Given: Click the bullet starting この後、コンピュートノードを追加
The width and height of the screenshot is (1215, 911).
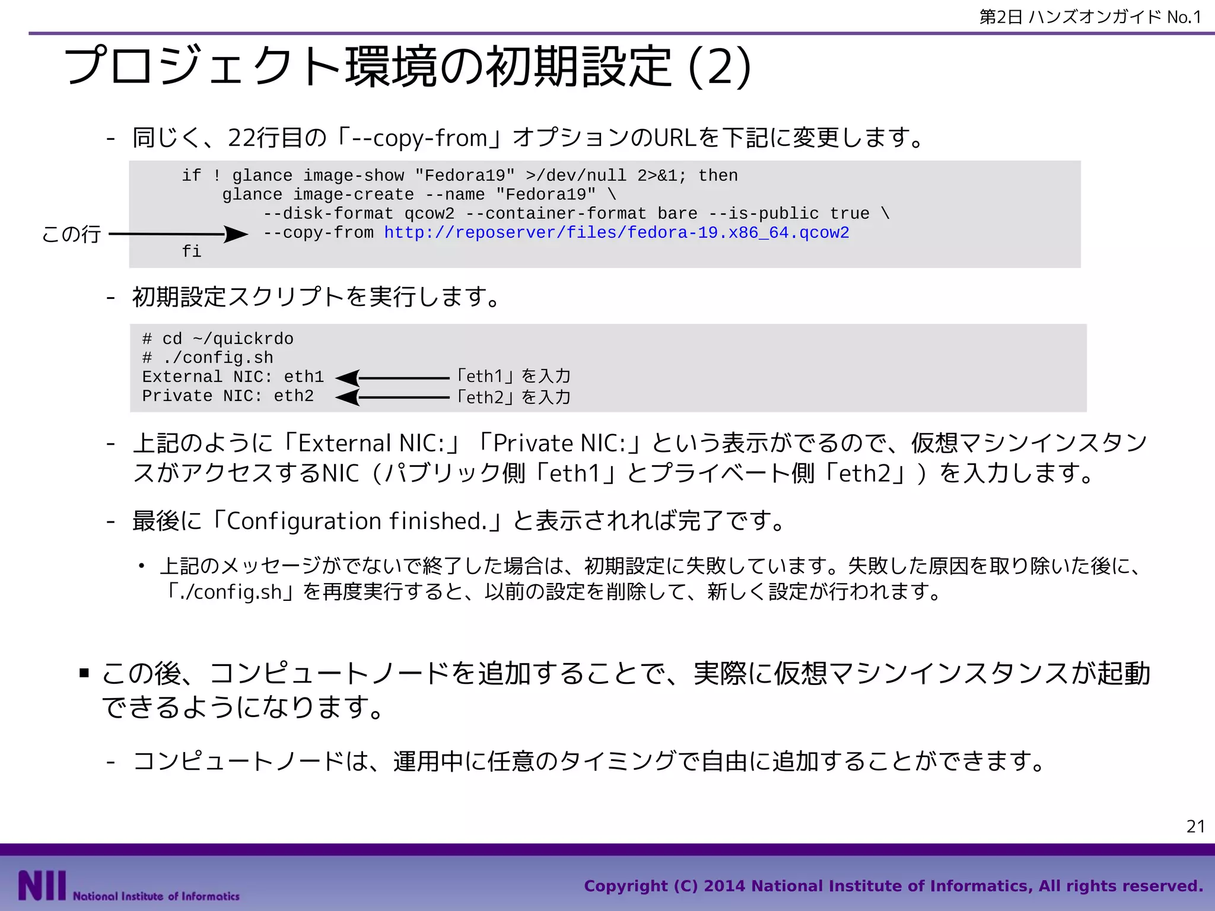Looking at the screenshot, I should (x=626, y=690).
